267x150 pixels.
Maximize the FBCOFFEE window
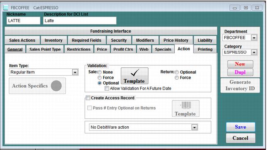246,8
